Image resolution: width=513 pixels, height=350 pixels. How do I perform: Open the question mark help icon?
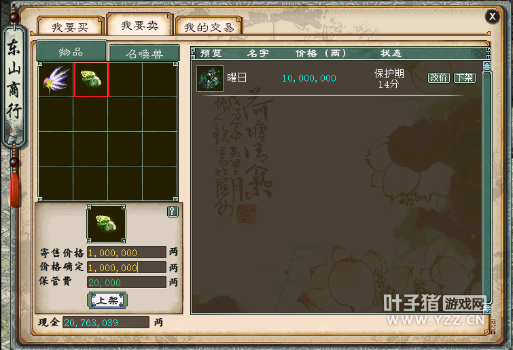(173, 211)
